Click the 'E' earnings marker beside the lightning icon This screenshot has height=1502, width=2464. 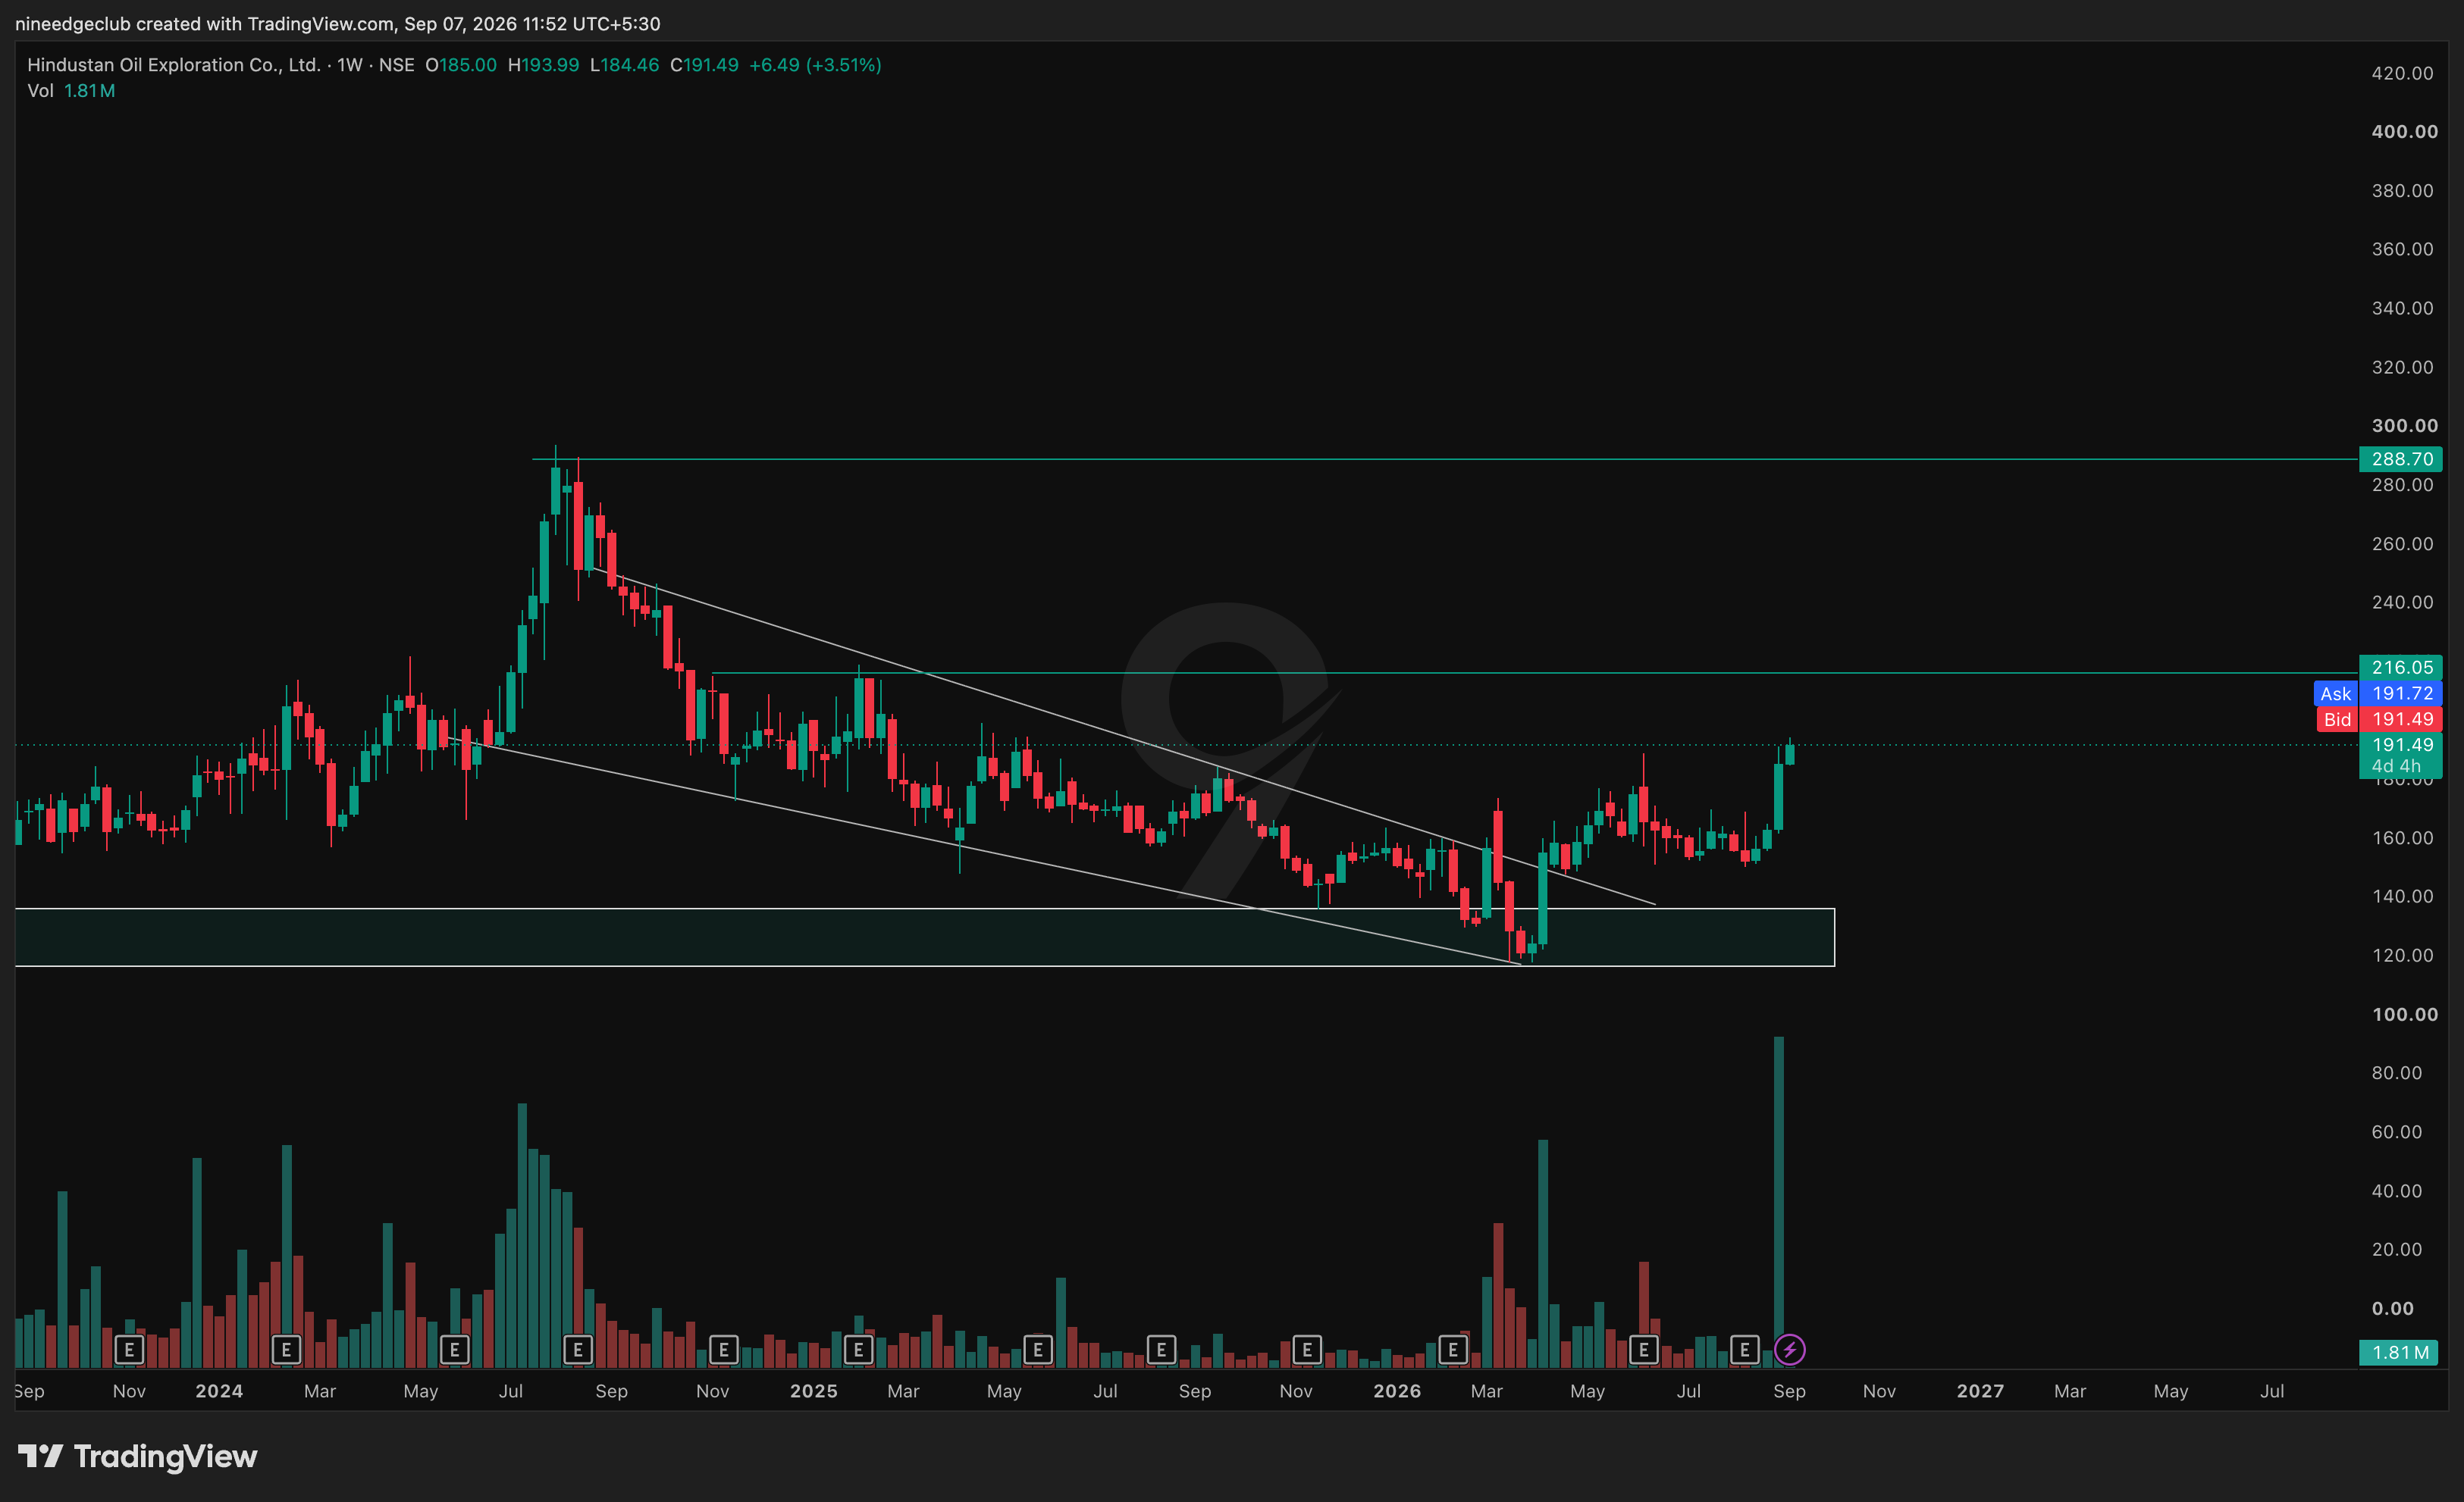pos(1744,1350)
